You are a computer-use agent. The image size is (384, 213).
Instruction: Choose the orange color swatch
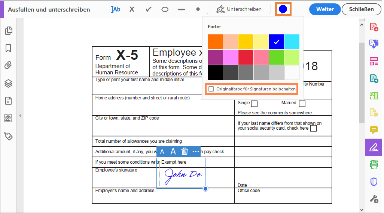pos(215,42)
